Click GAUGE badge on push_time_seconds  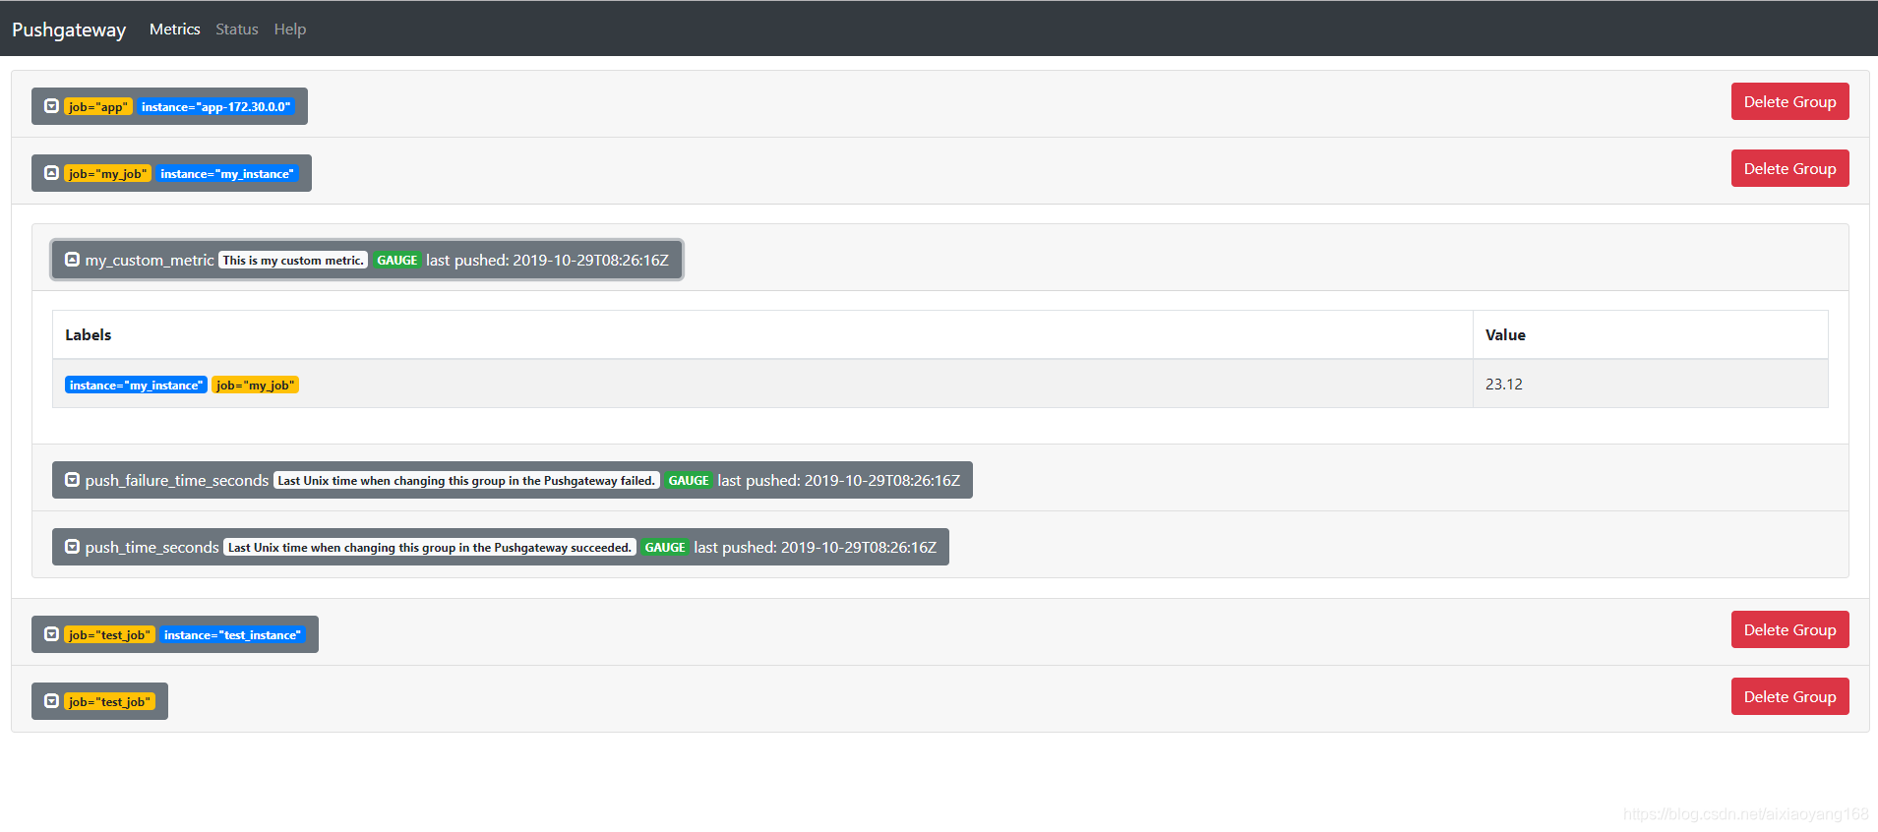(x=665, y=548)
